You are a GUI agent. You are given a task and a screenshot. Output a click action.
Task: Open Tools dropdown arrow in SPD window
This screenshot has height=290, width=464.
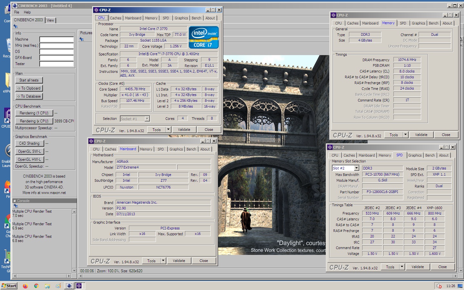tap(401, 267)
